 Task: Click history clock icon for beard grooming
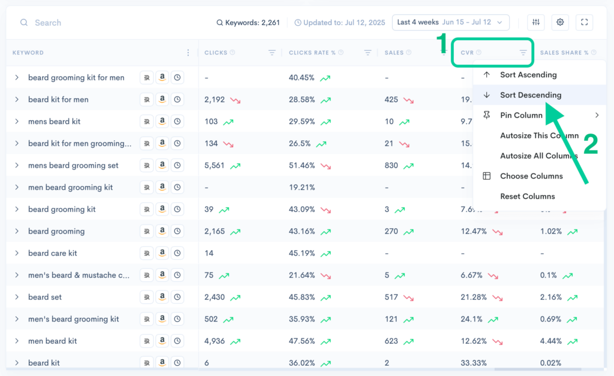coord(177,231)
